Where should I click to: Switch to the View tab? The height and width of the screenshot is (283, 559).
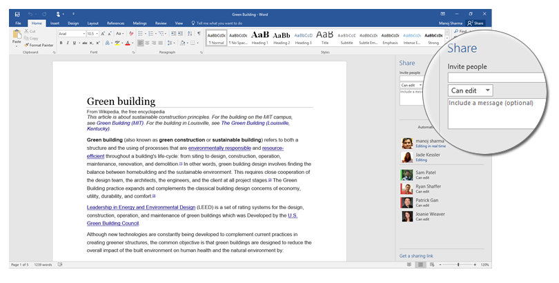(179, 23)
